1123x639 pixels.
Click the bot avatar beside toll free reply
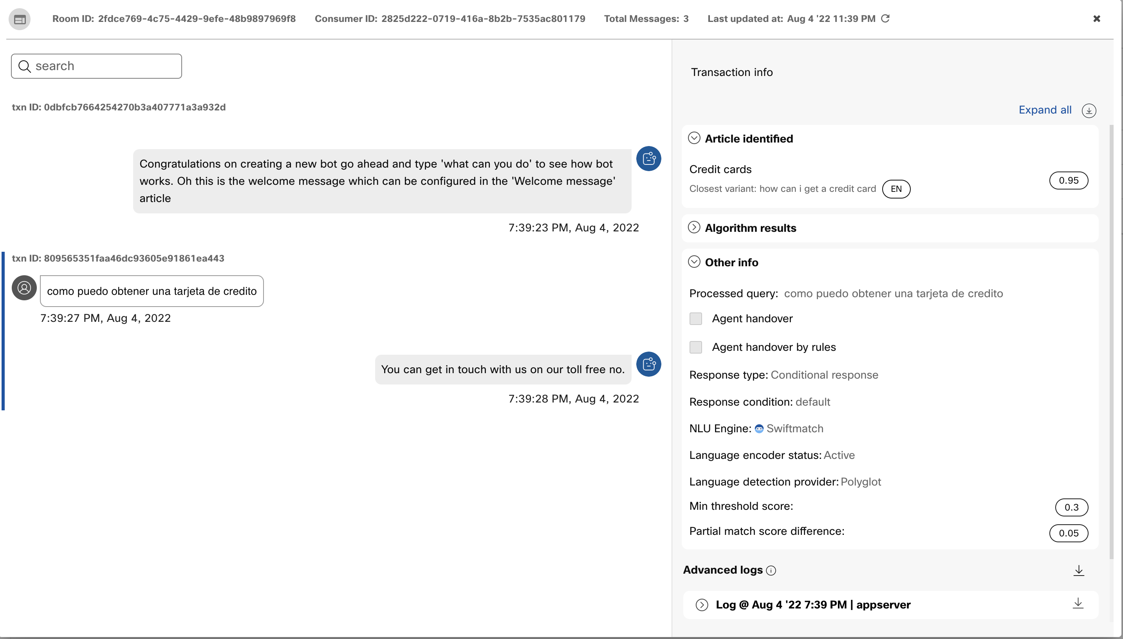point(648,364)
